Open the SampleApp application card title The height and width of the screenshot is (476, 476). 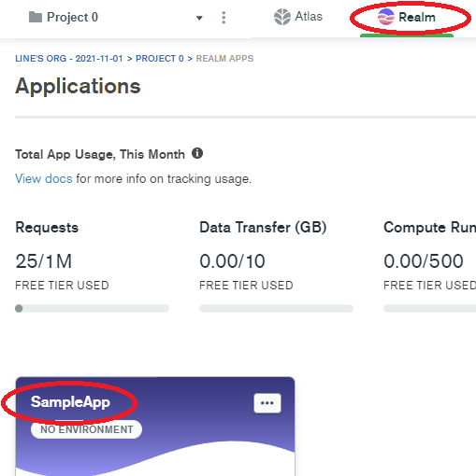pyautogui.click(x=70, y=402)
